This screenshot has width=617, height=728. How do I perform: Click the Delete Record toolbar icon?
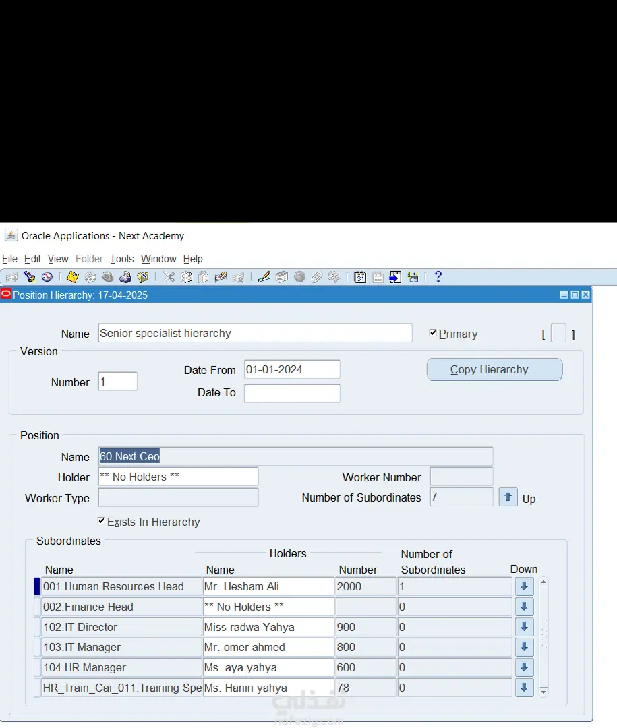coord(238,278)
